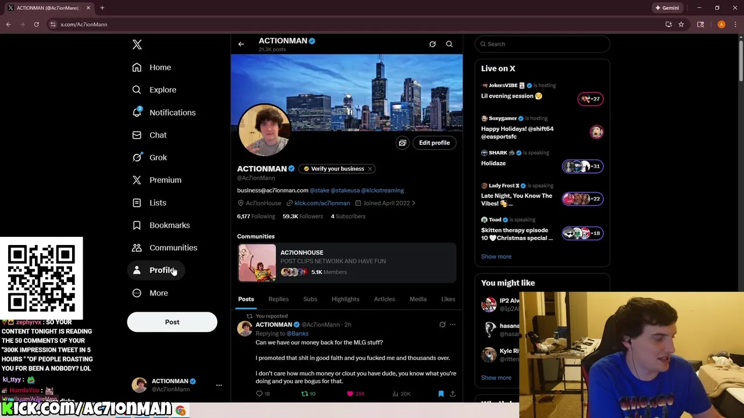Viewport: 744px width, 418px height.
Task: Open the profile picture
Action: pyautogui.click(x=264, y=131)
